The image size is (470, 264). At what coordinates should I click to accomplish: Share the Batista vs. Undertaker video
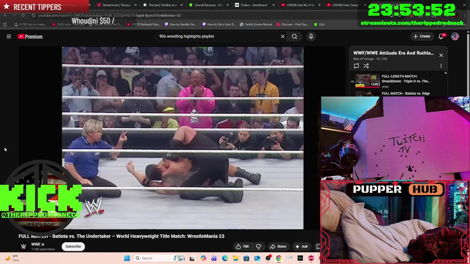(x=278, y=246)
